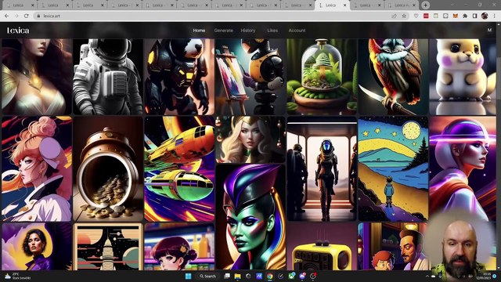Open the mushroom terrarium jar image
Viewport: 501px width, 282px height.
pos(322,77)
